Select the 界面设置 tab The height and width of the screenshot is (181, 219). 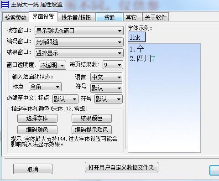pos(43,16)
